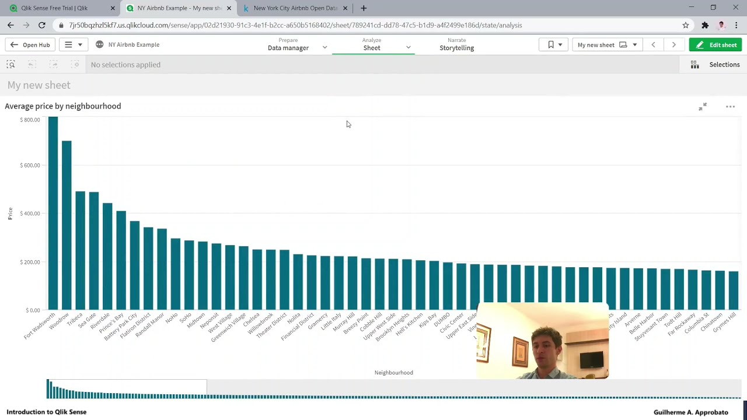This screenshot has width=747, height=420.
Task: Click the Tribeca bar in chart
Action: click(x=80, y=251)
